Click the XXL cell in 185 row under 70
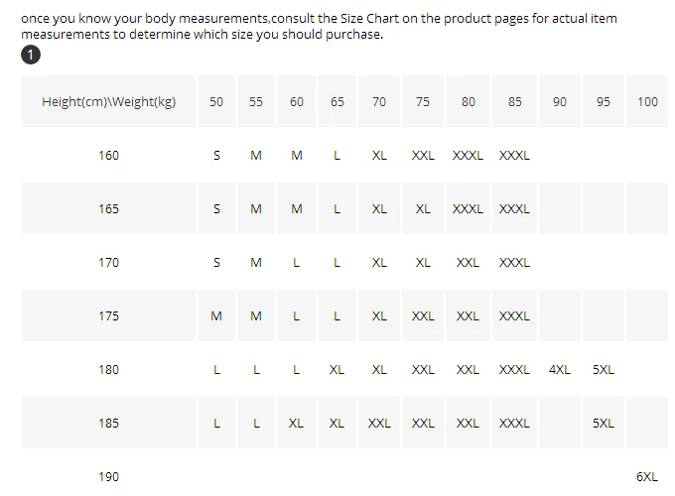675x496 pixels. point(379,424)
